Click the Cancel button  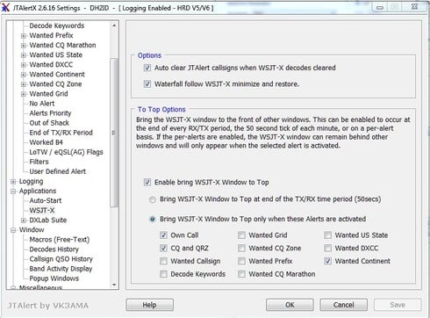[x=343, y=305]
